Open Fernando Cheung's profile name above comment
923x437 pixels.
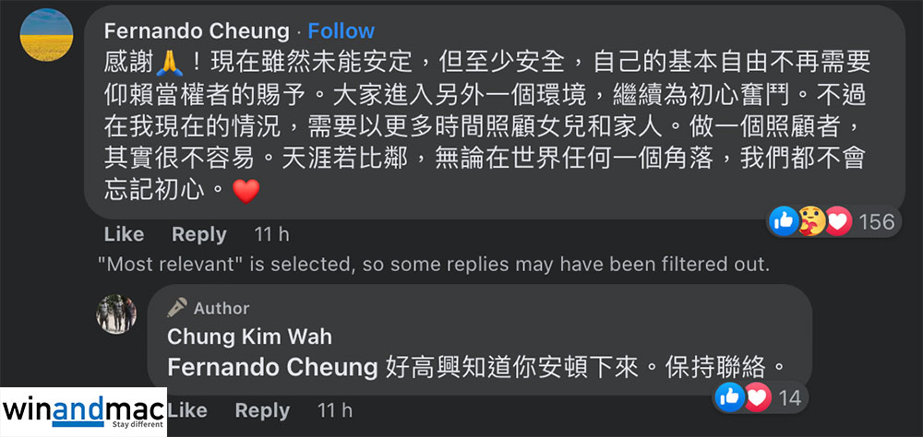click(197, 30)
